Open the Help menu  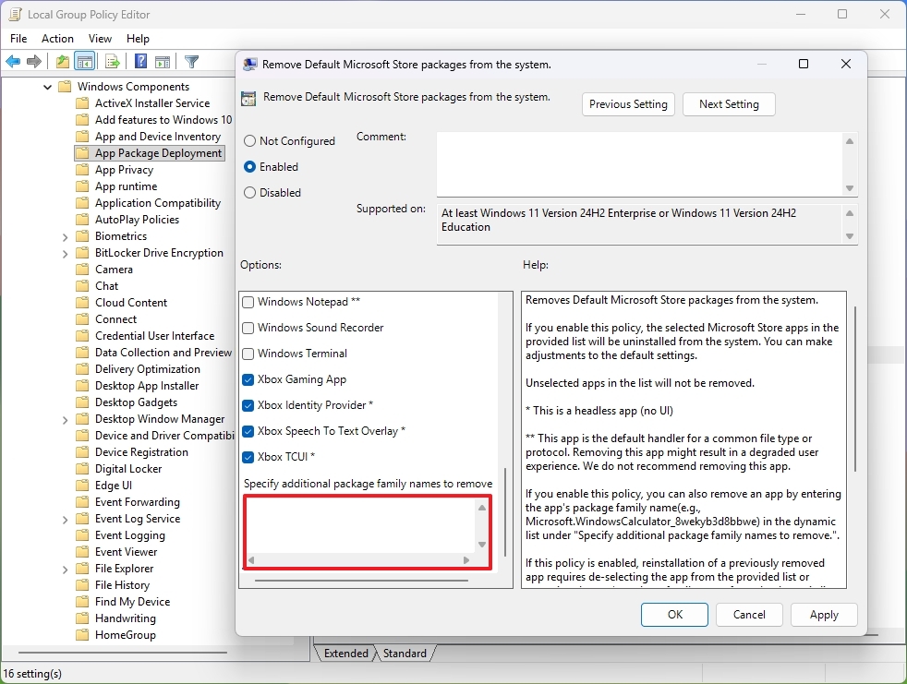click(138, 39)
